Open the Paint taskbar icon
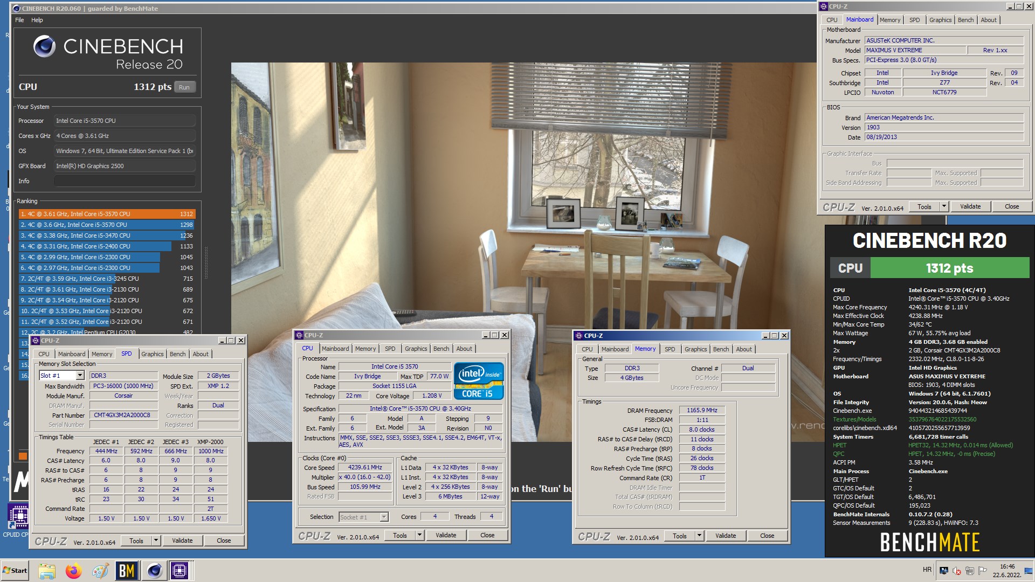This screenshot has width=1035, height=582. [x=100, y=571]
